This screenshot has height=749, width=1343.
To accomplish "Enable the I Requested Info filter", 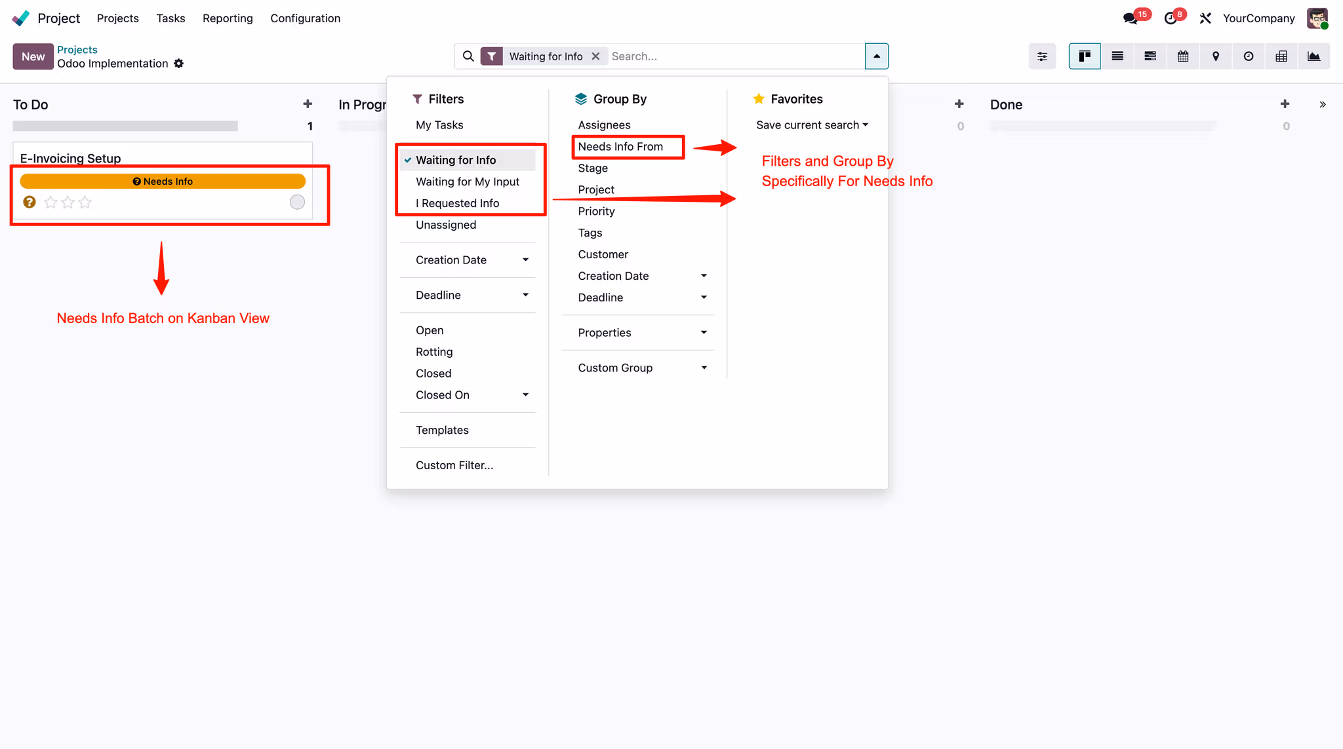I will coord(468,203).
